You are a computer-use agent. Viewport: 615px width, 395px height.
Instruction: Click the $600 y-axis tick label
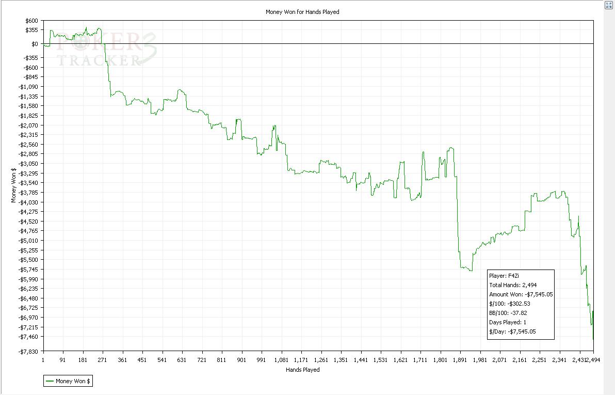point(31,21)
